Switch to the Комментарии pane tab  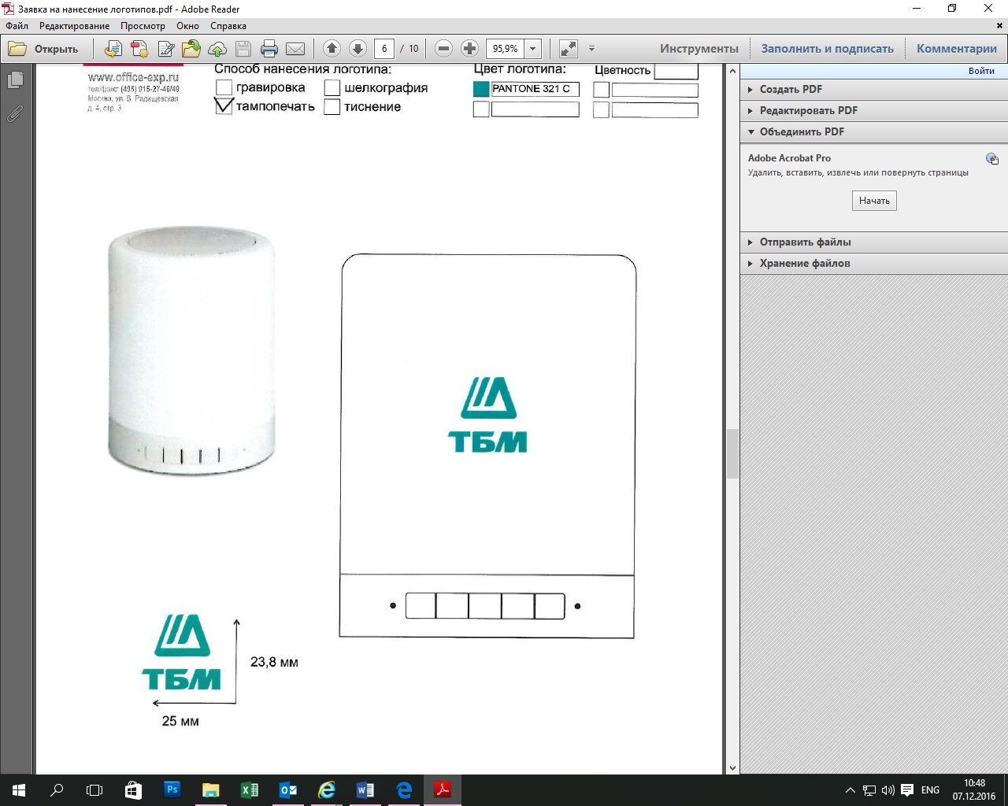[x=956, y=49]
